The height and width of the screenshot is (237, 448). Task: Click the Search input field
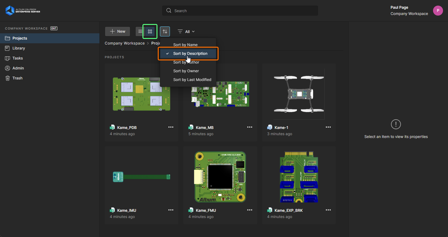point(240,11)
